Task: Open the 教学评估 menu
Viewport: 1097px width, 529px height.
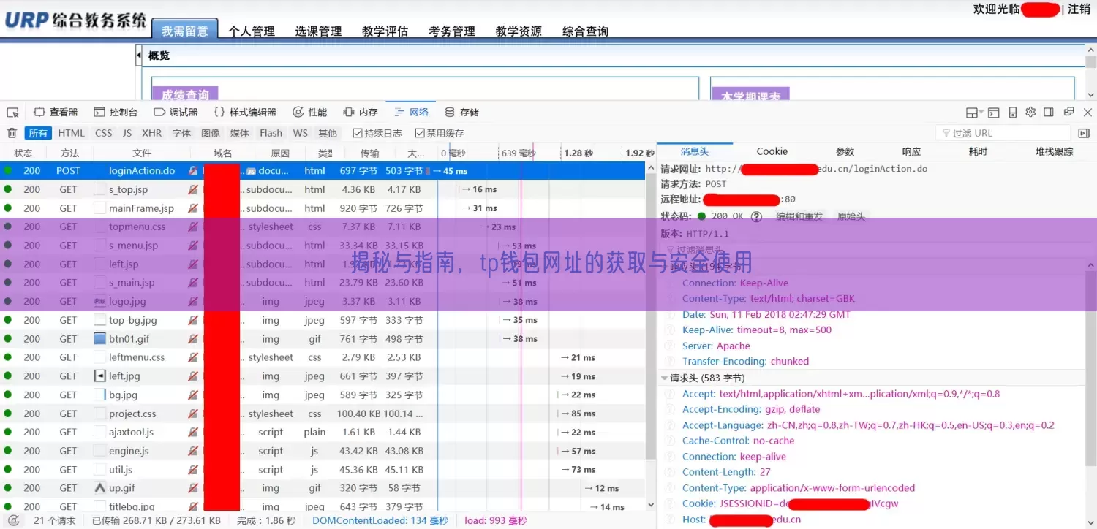Action: [385, 31]
